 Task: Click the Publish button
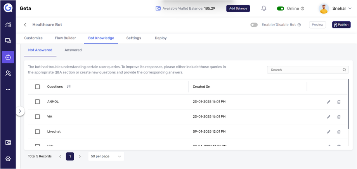click(x=341, y=25)
